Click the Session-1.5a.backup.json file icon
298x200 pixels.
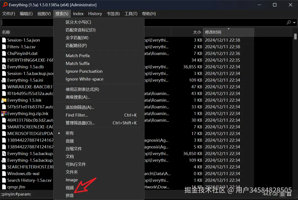tap(4, 74)
